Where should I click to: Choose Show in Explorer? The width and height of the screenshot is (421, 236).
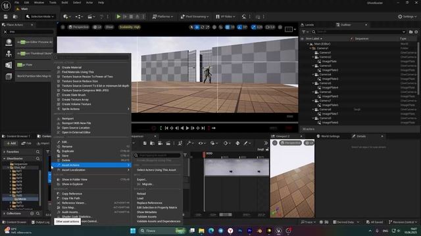pos(72,184)
